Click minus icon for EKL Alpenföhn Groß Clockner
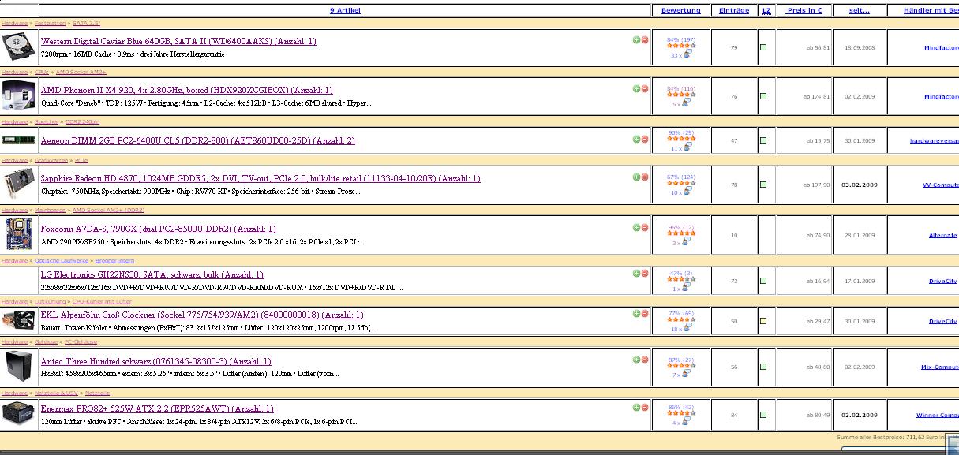Image resolution: width=959 pixels, height=455 pixels. click(x=645, y=314)
